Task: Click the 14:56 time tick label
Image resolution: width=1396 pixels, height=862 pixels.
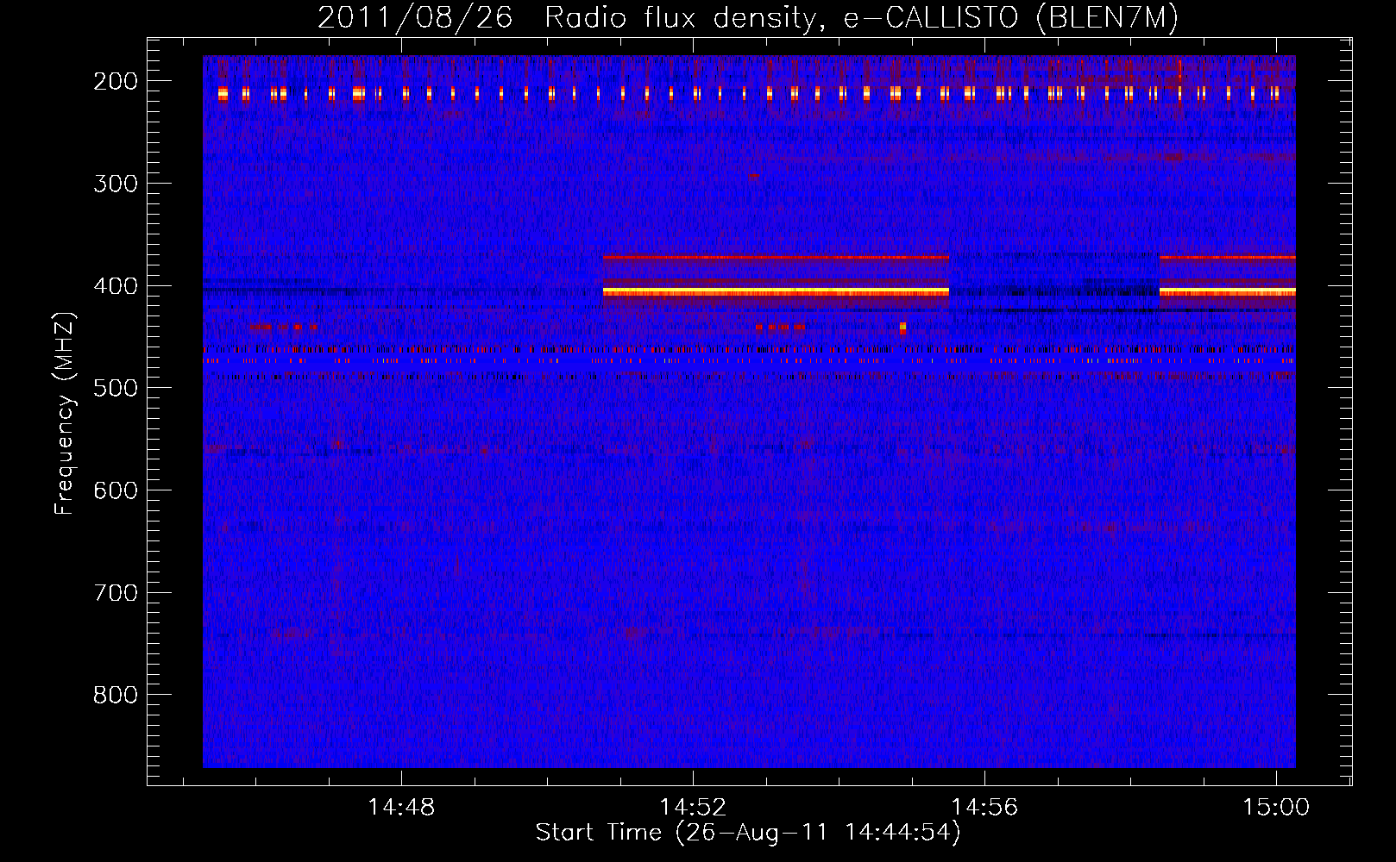Action: tap(984, 808)
